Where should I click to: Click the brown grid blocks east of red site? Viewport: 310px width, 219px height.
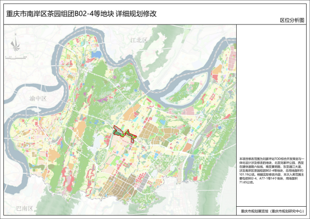pyautogui.click(x=151, y=131)
